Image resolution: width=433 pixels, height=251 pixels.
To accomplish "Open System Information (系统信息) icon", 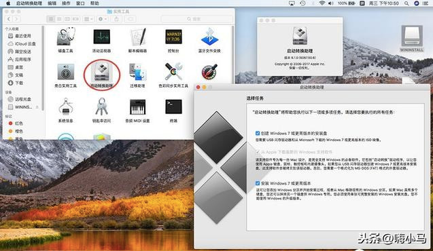I will point(65,107).
